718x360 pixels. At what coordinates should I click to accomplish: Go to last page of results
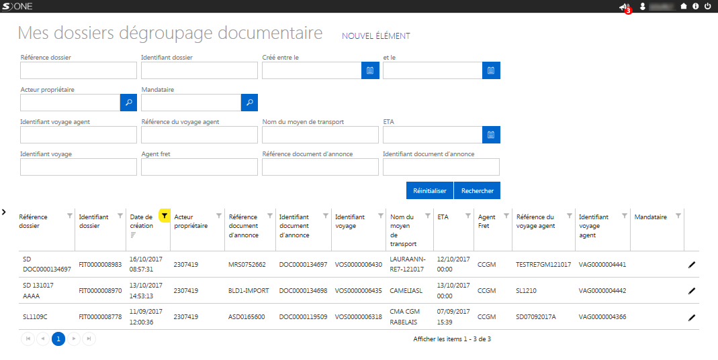coord(89,339)
